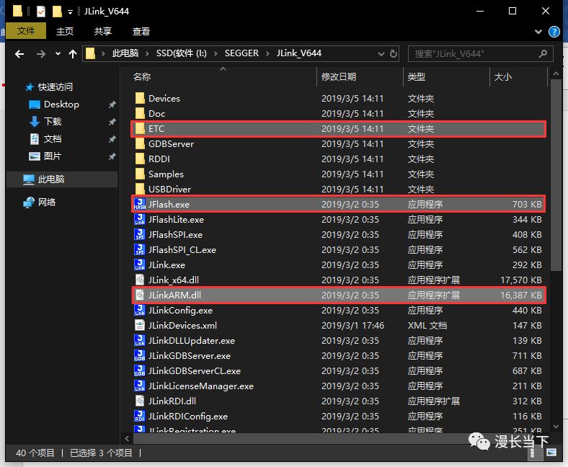The height and width of the screenshot is (467, 568).
Task: Select 此电脑 in the navigation pane
Action: (50, 179)
